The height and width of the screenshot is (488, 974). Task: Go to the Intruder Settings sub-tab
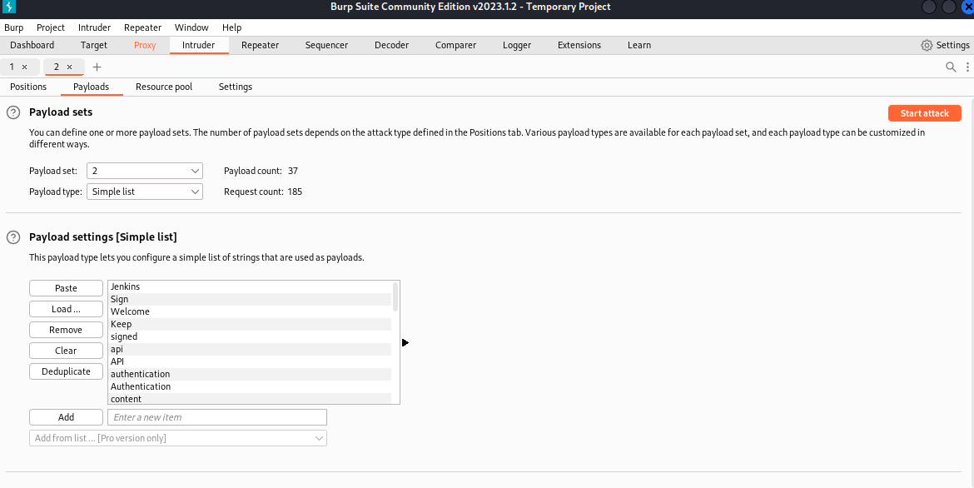point(236,87)
